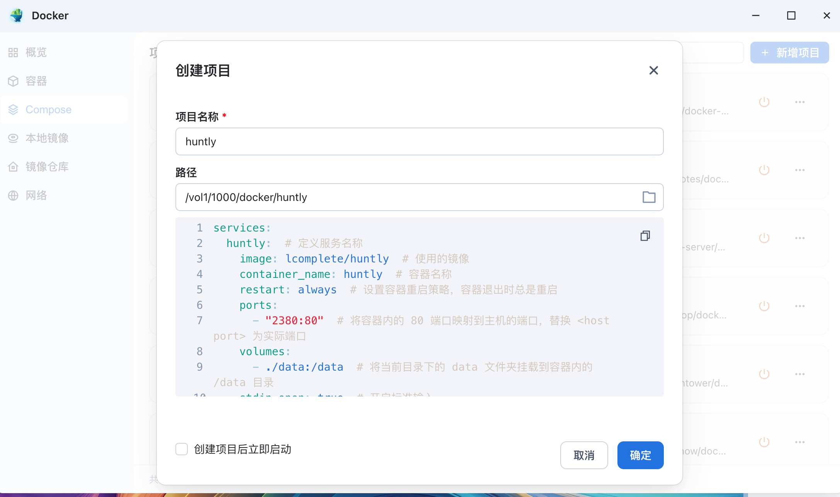The width and height of the screenshot is (840, 497).
Task: Click power icon for tower/d... project
Action: [x=764, y=374]
